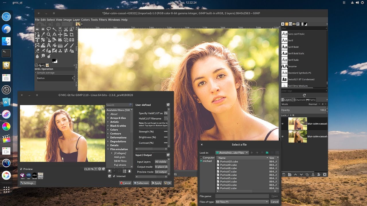Click the G'MIC filter Search field
This screenshot has height=206, width=367.
point(119,105)
